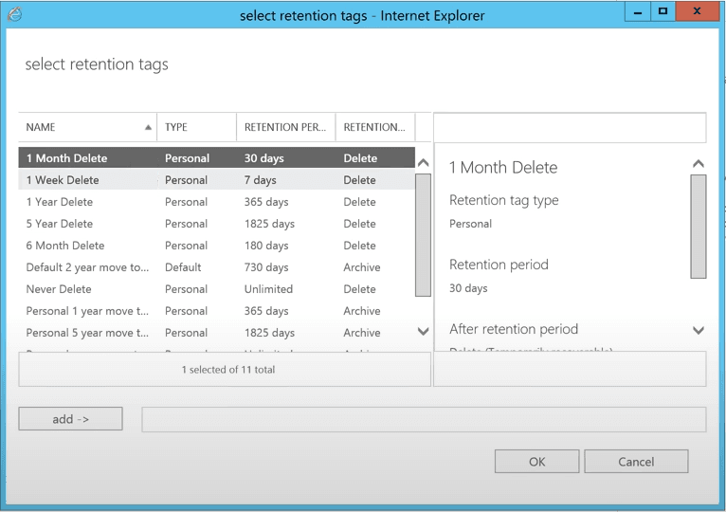This screenshot has height=512, width=726.
Task: Sort list by the NAME column header
Action: (x=85, y=127)
